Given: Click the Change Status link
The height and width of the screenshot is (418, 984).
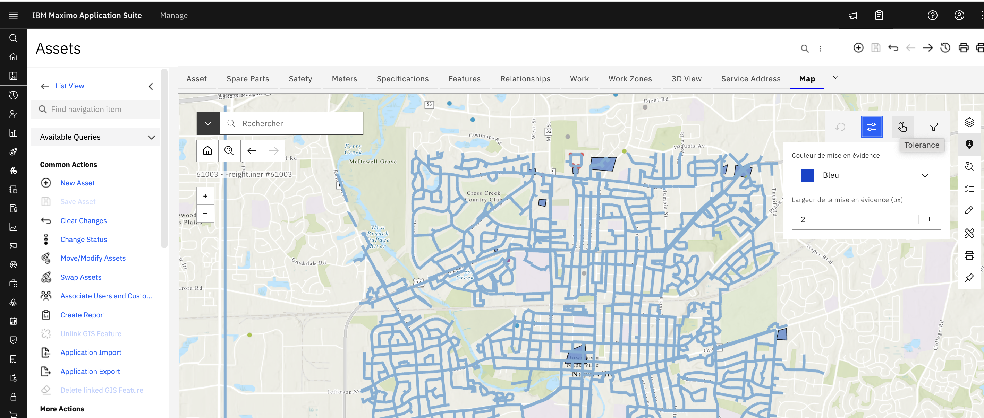Looking at the screenshot, I should [x=84, y=240].
